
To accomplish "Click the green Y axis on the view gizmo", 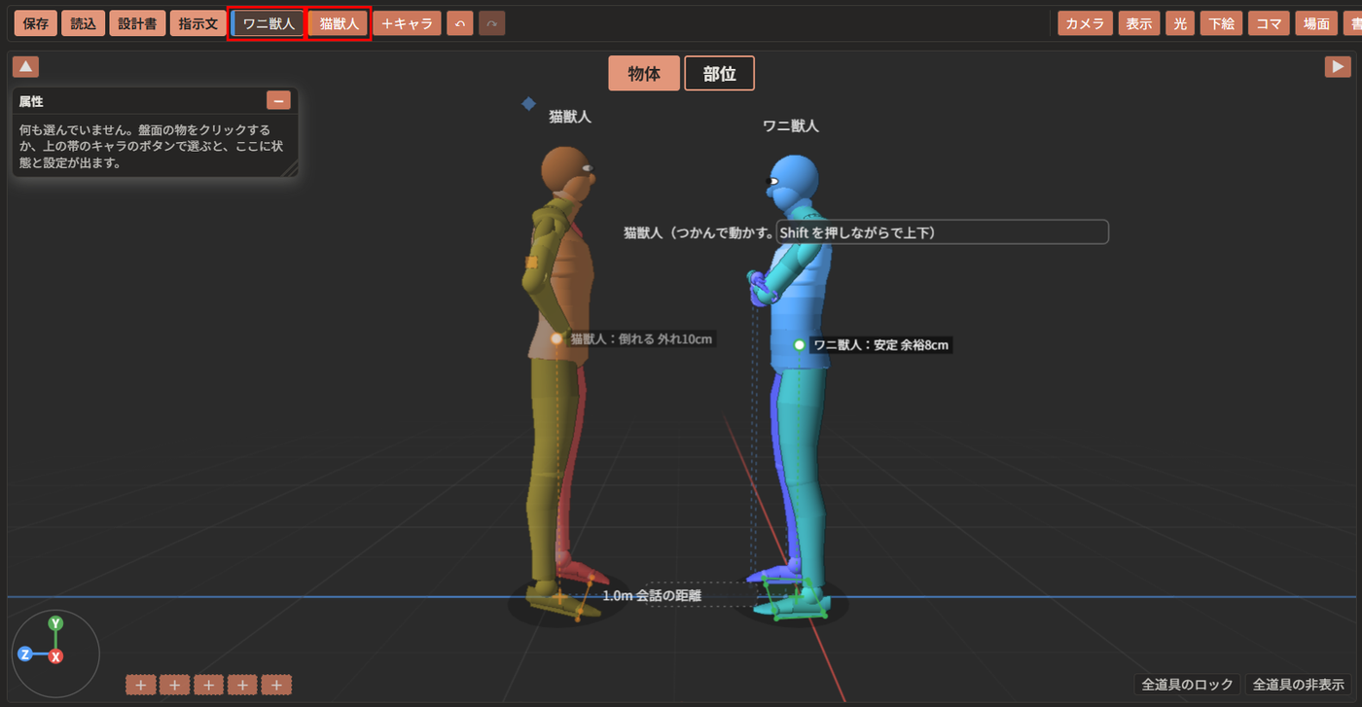I will (x=55, y=623).
